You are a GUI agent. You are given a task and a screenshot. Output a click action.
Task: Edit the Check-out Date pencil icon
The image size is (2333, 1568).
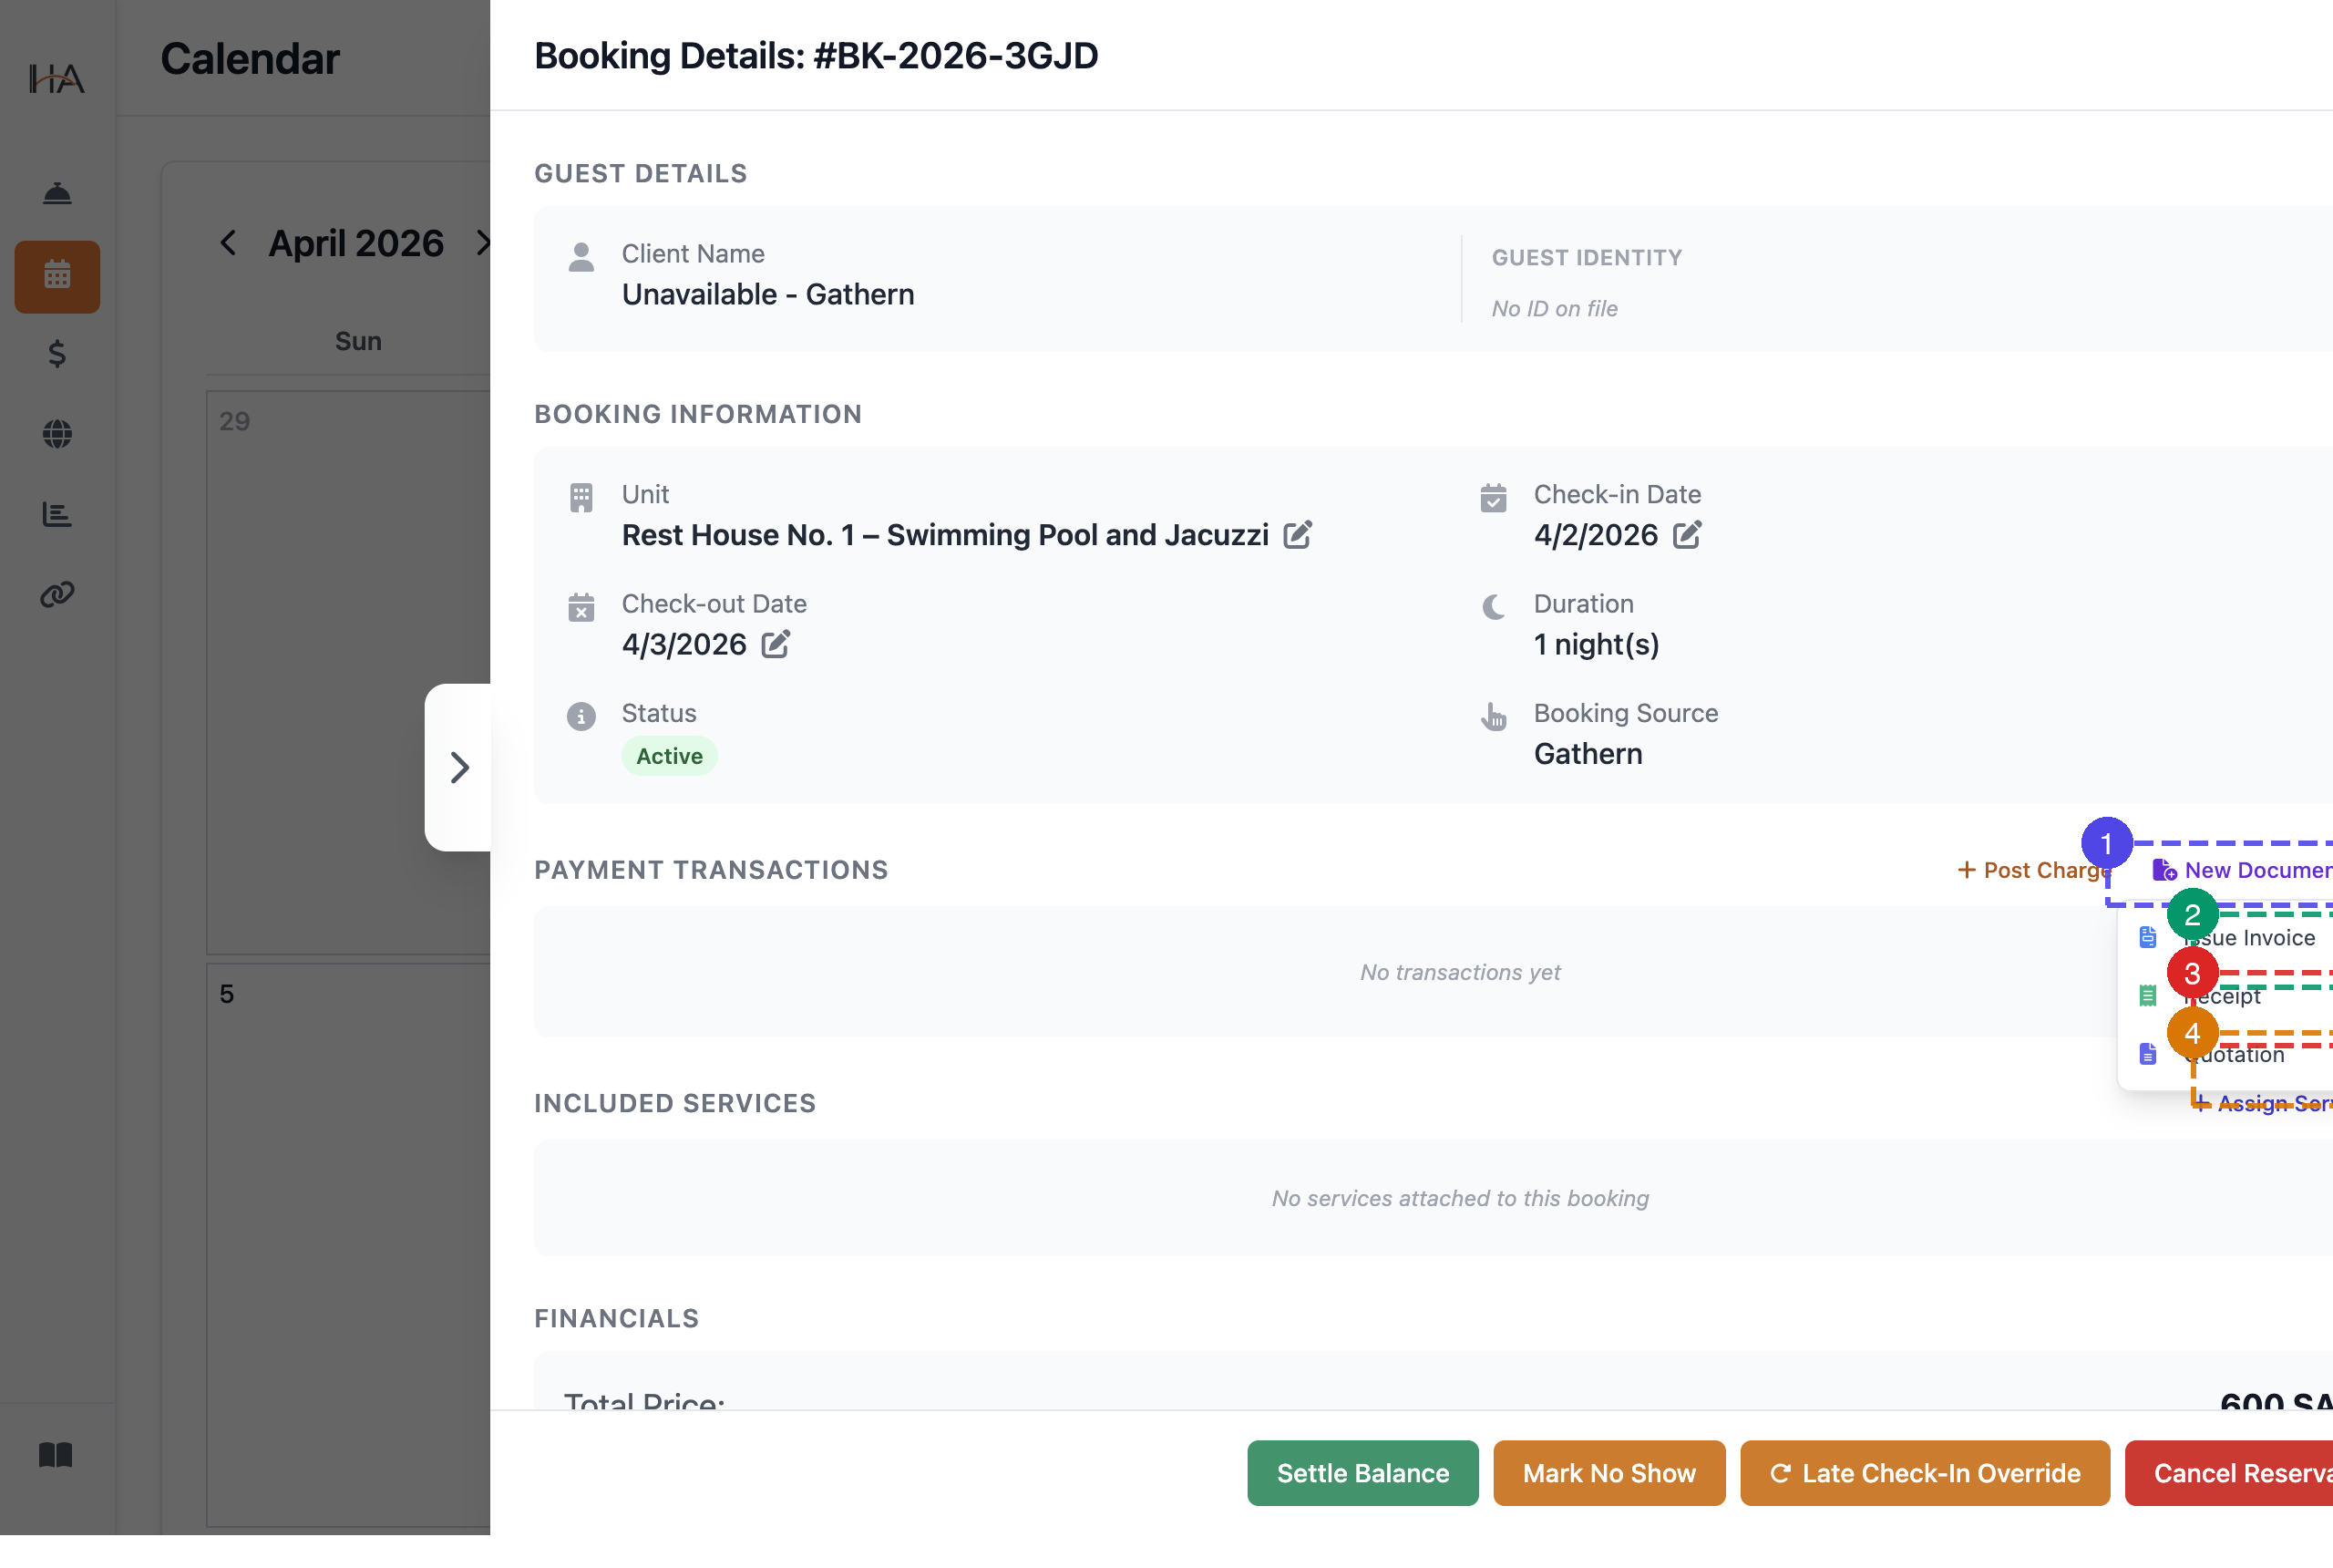776,644
